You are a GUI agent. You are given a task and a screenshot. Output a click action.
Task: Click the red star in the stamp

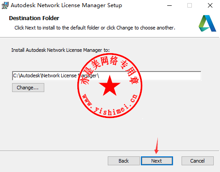tap(110, 86)
